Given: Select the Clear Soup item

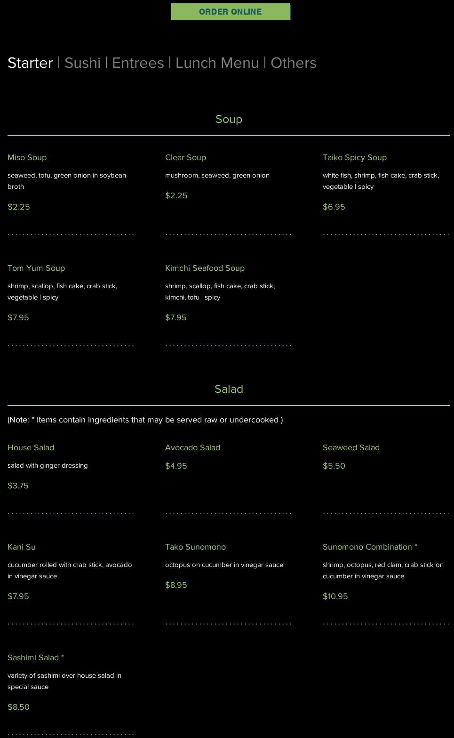Looking at the screenshot, I should coord(185,158).
